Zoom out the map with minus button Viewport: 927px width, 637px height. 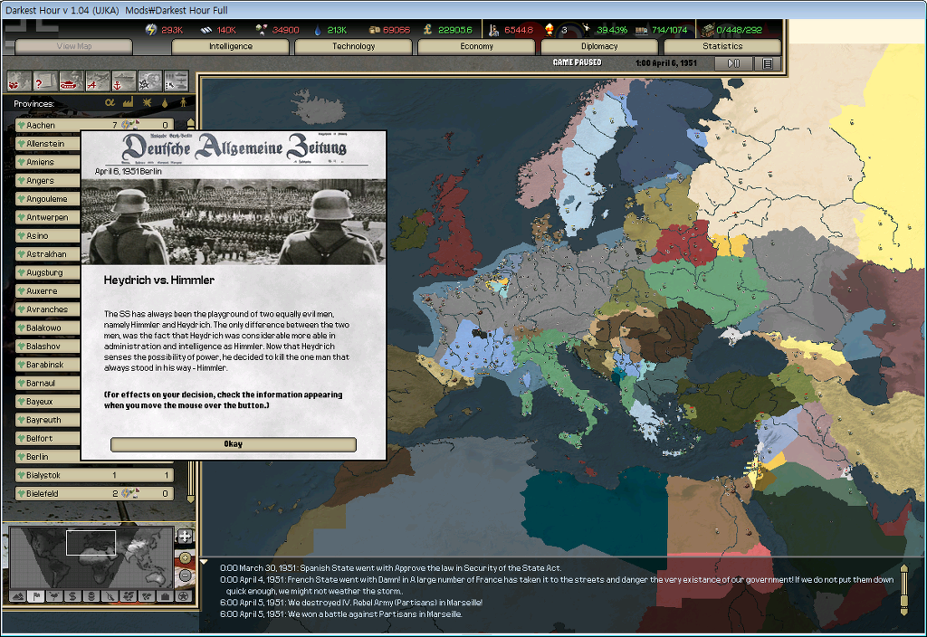tap(185, 575)
